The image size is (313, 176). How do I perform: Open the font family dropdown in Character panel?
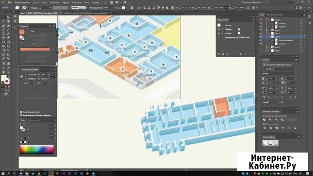click(x=295, y=69)
